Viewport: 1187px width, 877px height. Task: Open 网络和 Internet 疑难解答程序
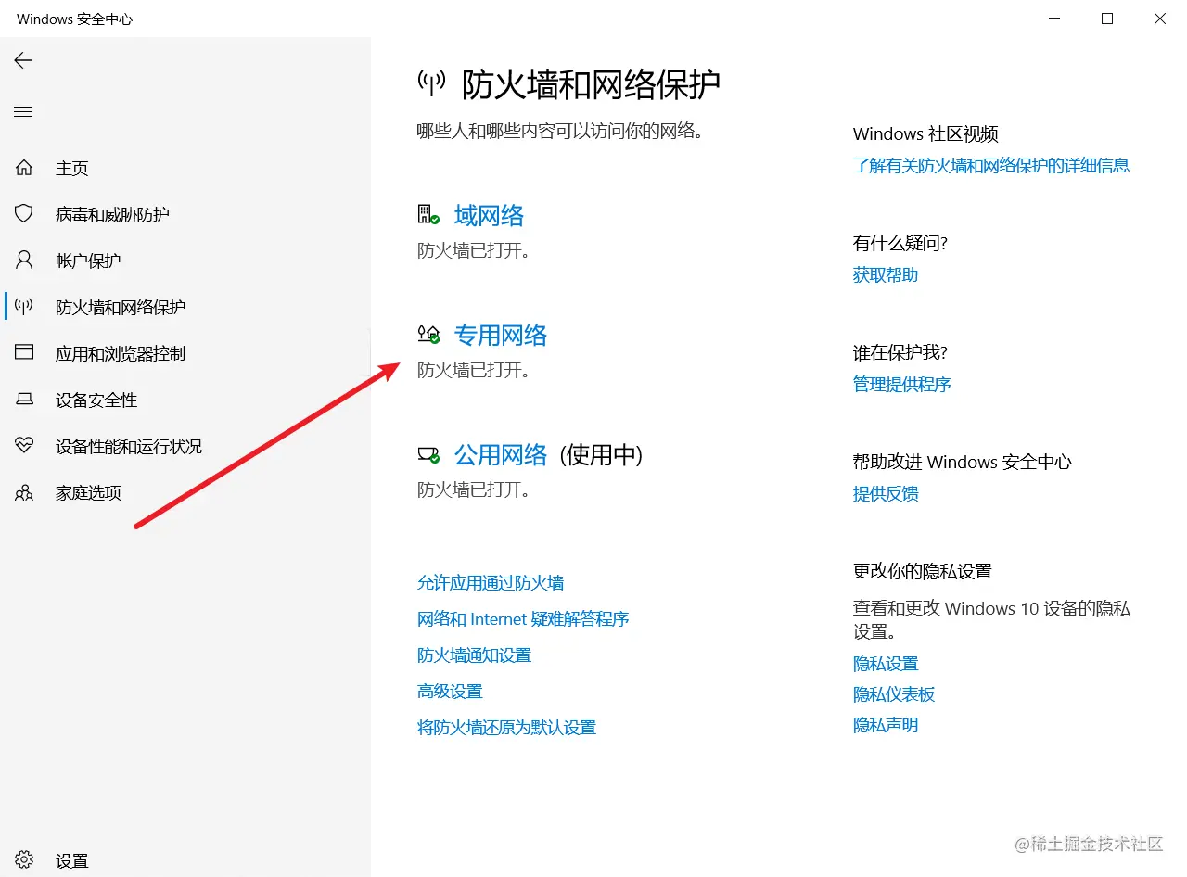point(523,618)
